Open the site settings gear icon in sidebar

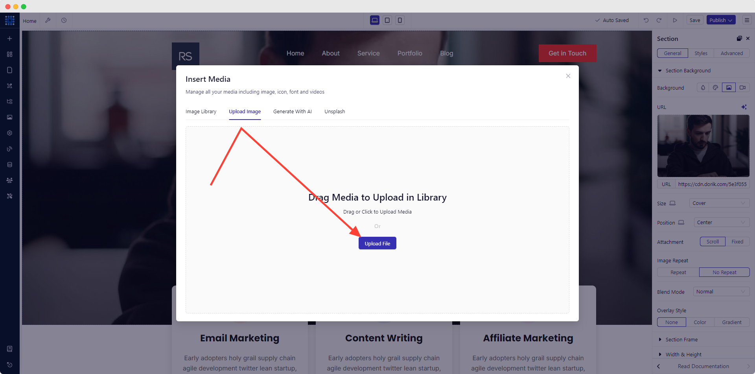[x=10, y=133]
